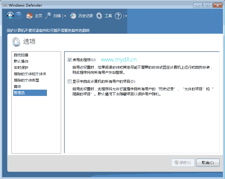This screenshot has width=225, height=179.
Task: Toggle the 使用此程序(U) checkbox
Action: point(69,60)
